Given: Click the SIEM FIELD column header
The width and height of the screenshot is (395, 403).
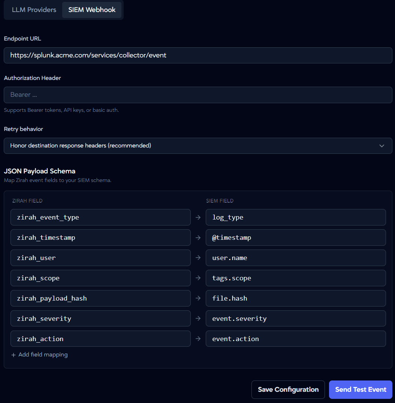Looking at the screenshot, I should click(220, 201).
